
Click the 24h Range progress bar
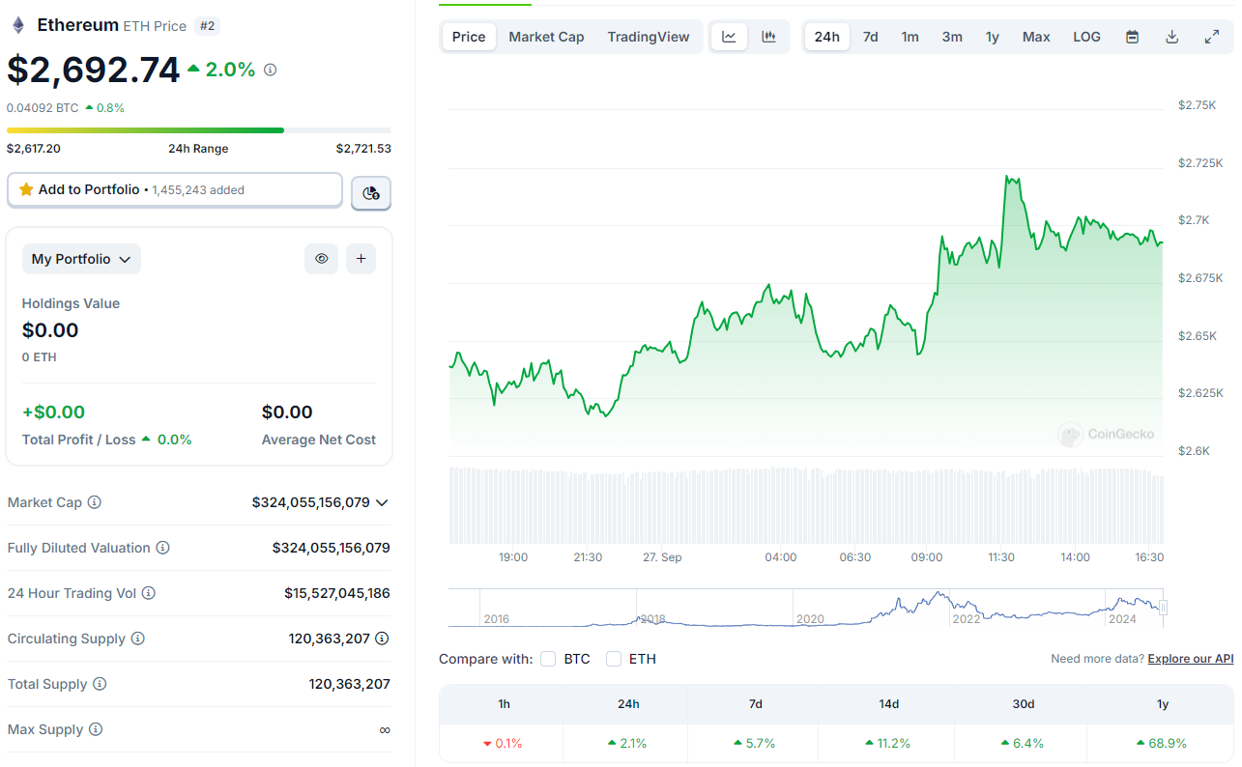[x=199, y=130]
